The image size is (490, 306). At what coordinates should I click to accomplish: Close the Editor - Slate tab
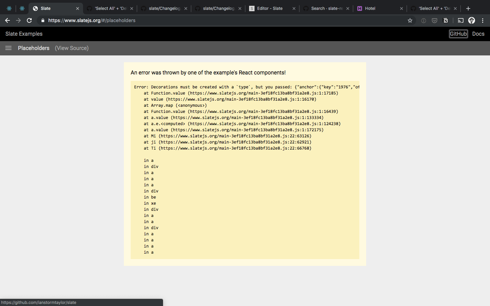pyautogui.click(x=294, y=8)
